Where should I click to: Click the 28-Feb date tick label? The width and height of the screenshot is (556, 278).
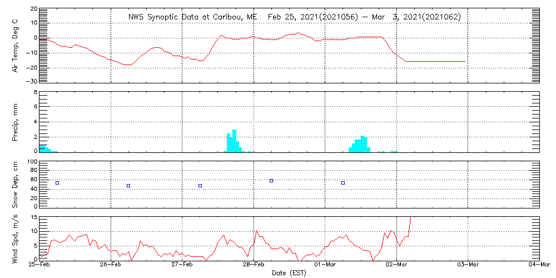point(254,266)
